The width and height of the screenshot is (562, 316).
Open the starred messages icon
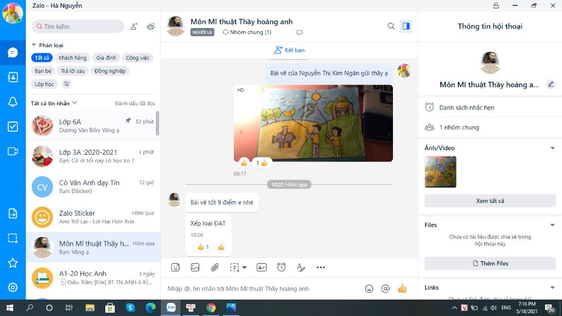click(13, 263)
